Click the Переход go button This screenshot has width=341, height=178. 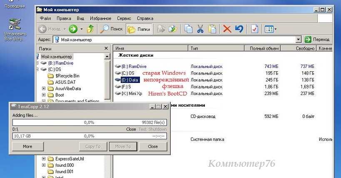317,40
